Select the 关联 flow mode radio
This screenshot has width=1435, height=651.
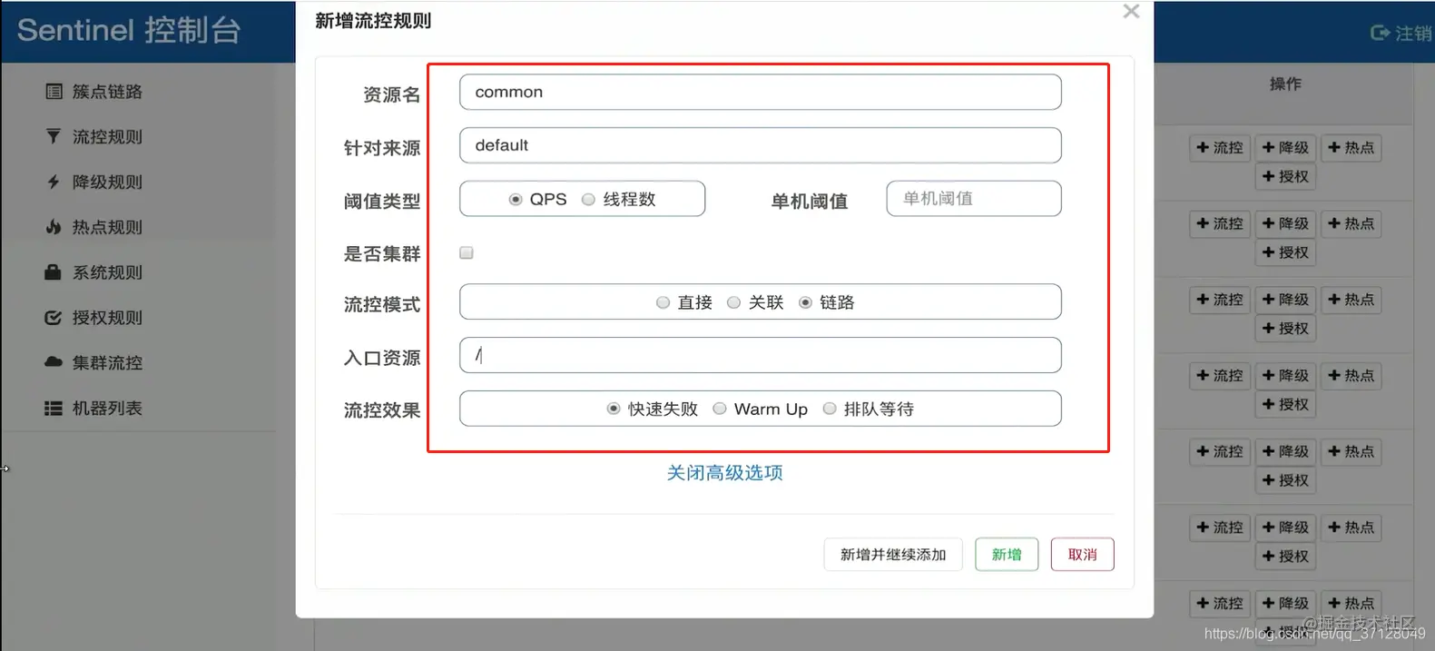(x=733, y=302)
